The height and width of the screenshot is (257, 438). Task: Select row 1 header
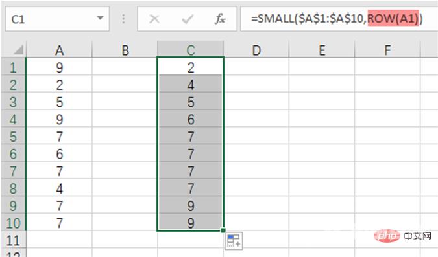[x=14, y=67]
